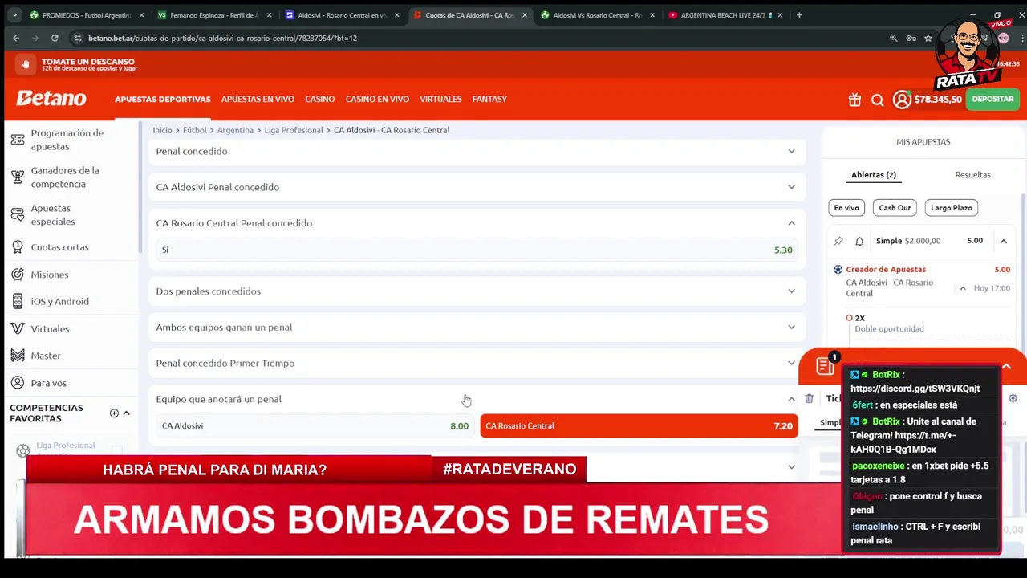Click the betslip ticket icon with badge
1027x578 pixels.
[x=826, y=366]
